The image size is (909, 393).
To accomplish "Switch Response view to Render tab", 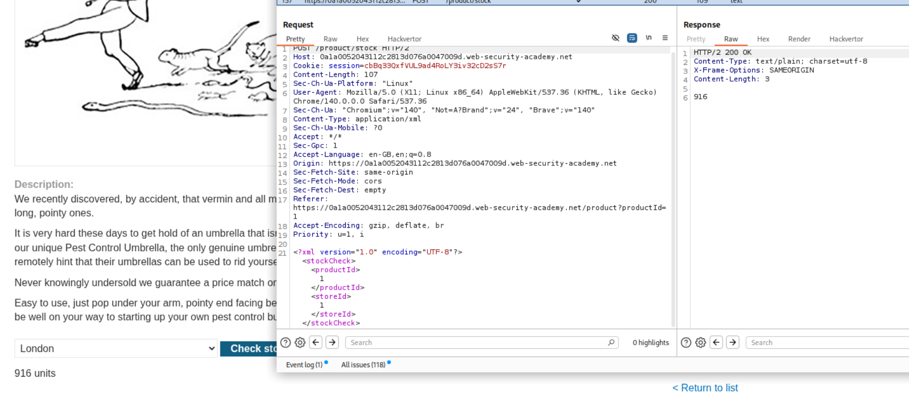I will point(799,39).
